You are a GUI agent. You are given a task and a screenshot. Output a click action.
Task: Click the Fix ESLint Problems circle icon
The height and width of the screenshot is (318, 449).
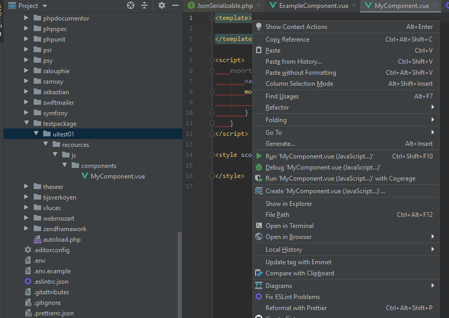[x=259, y=296]
